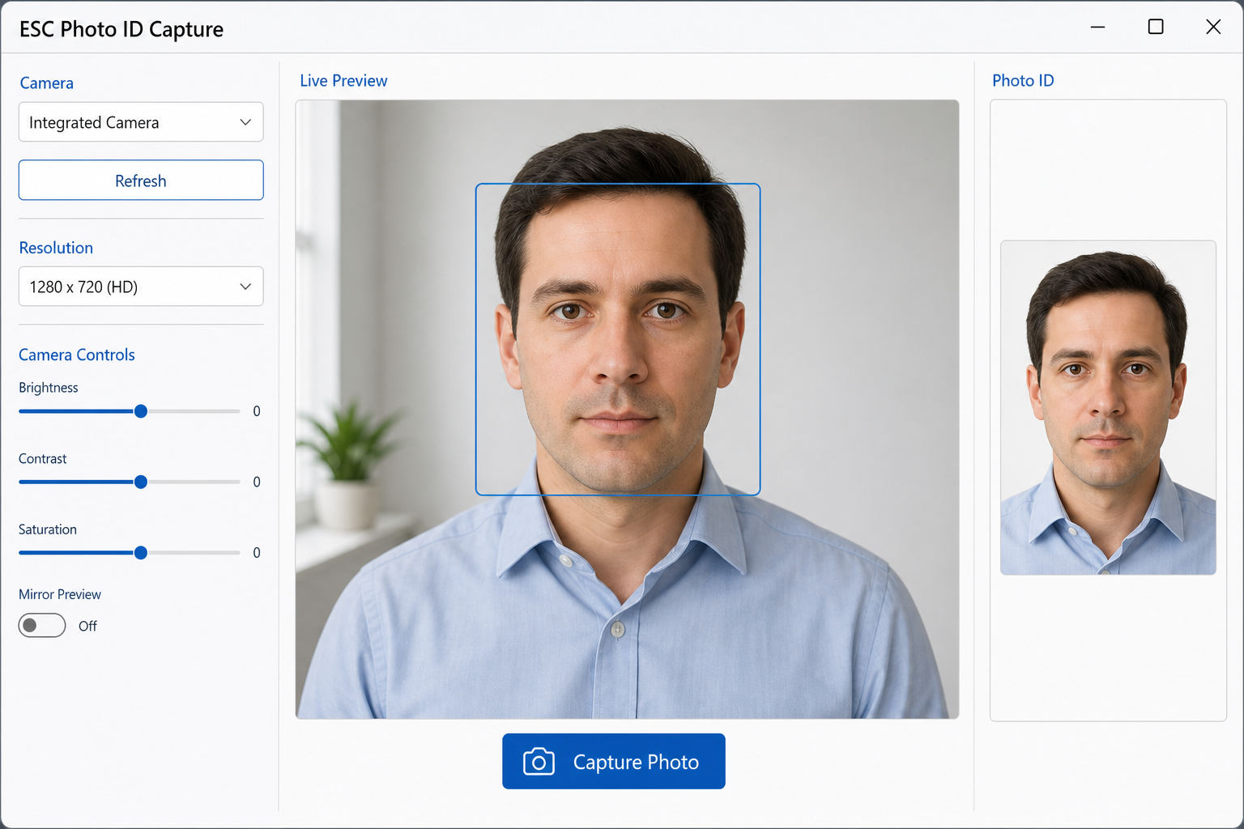Click the Camera section heading

[46, 83]
